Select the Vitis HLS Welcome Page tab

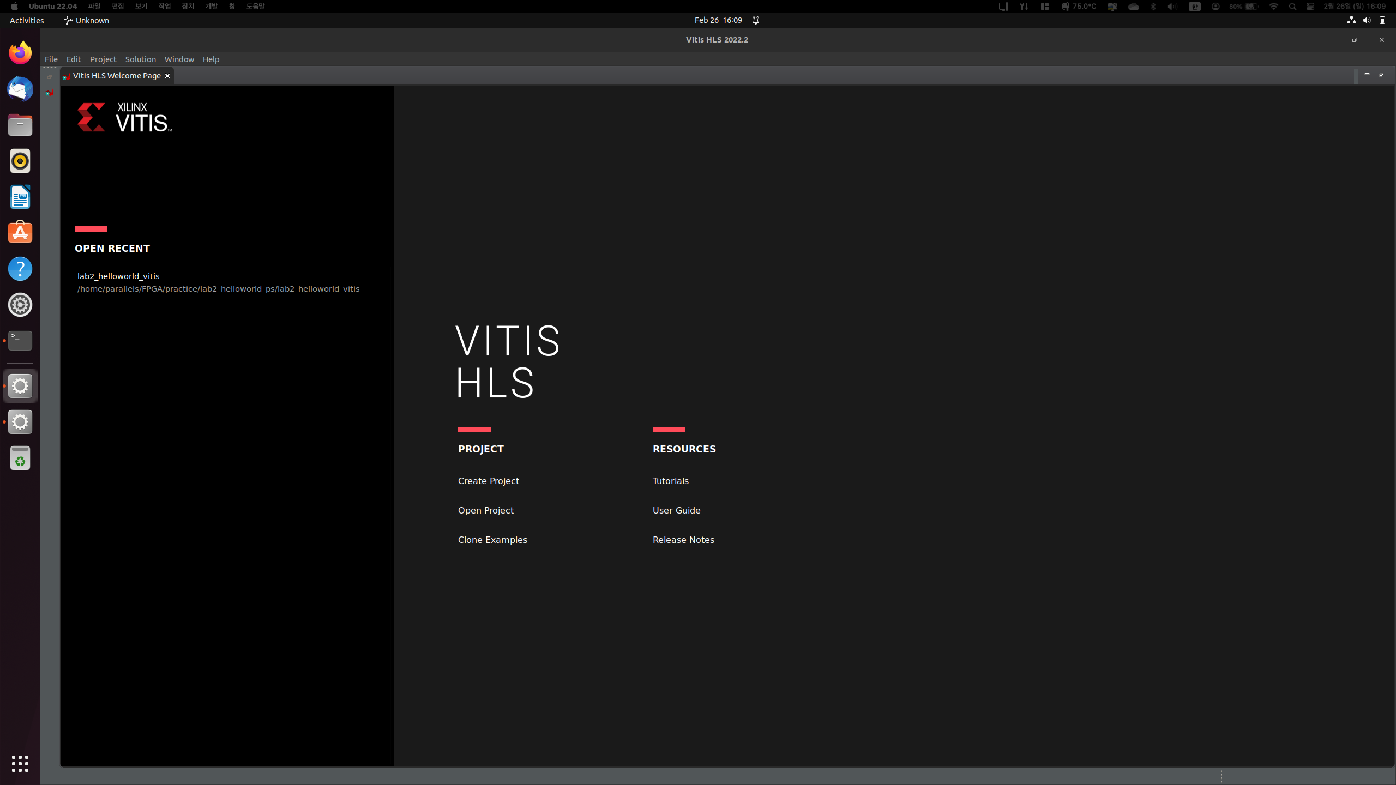[x=117, y=76]
